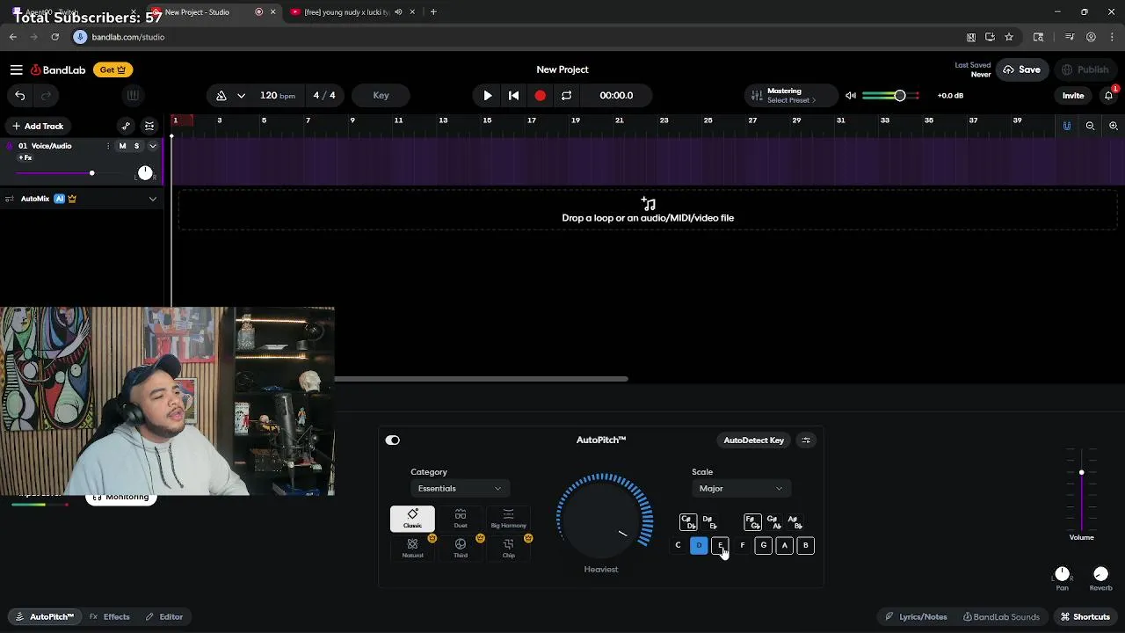
Task: Save the project
Action: [1022, 69]
